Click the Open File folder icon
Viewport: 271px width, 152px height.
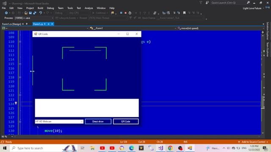click(x=26, y=13)
